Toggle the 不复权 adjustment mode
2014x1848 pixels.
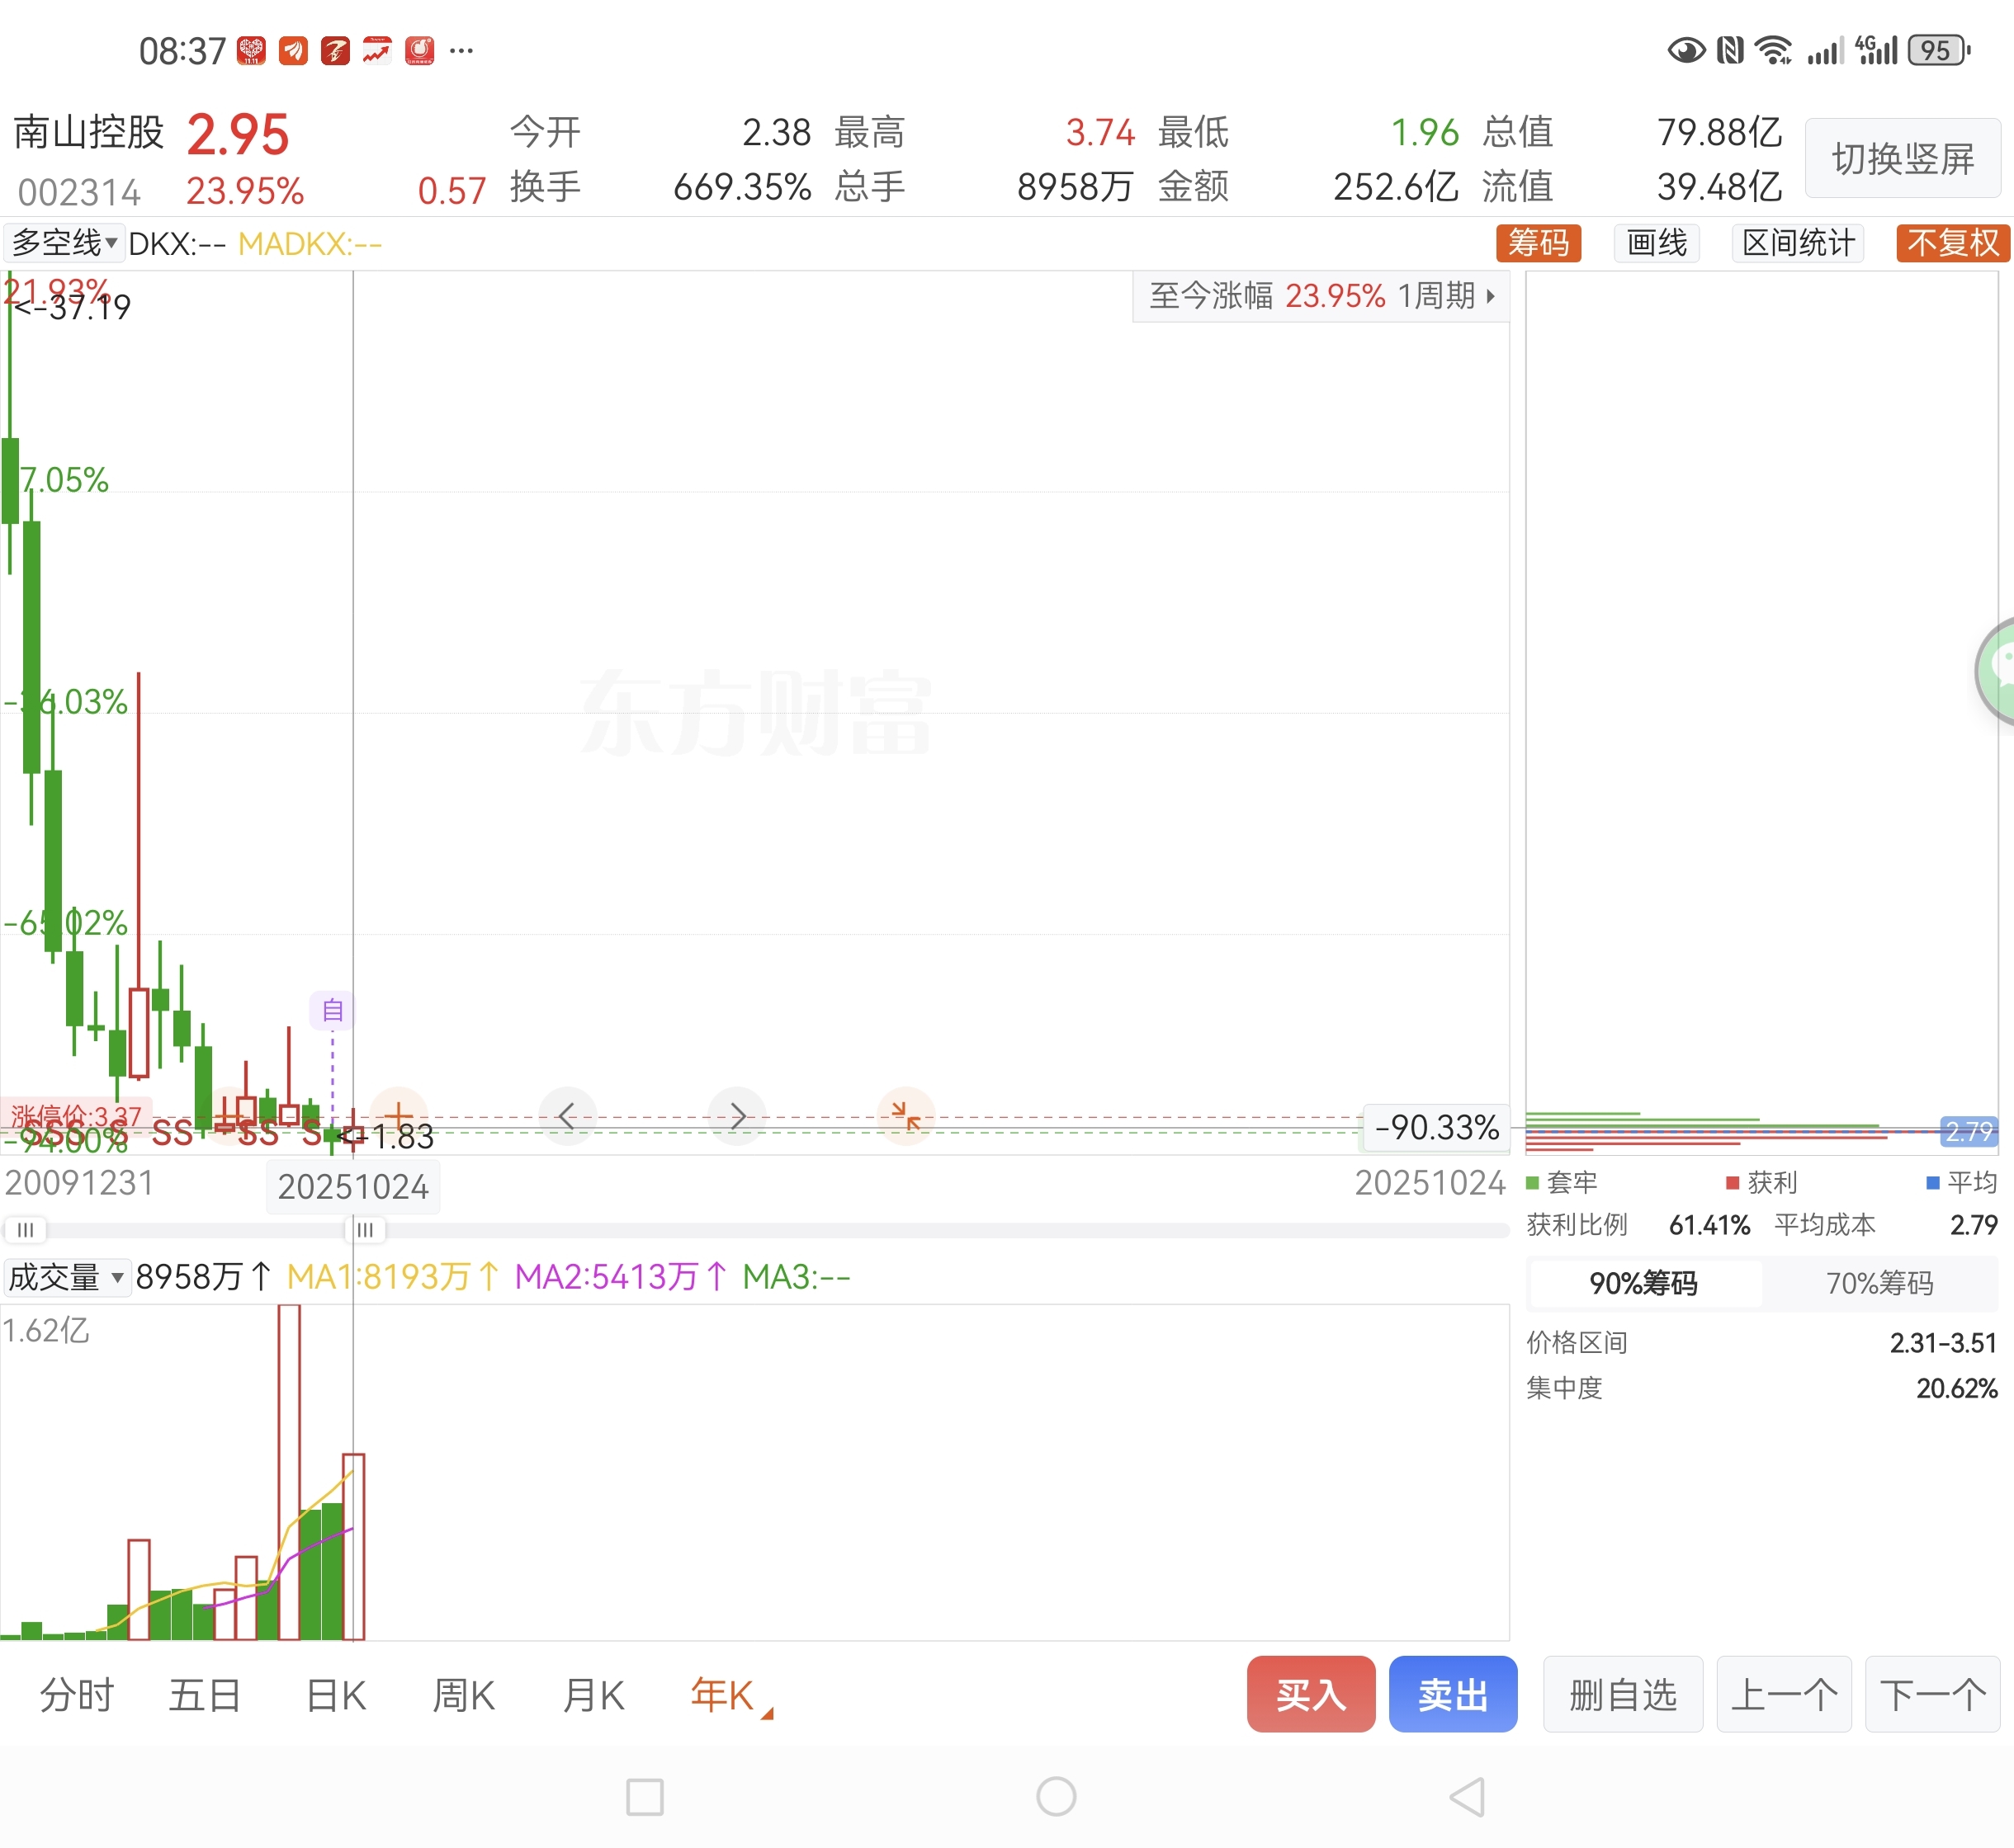coord(1951,243)
